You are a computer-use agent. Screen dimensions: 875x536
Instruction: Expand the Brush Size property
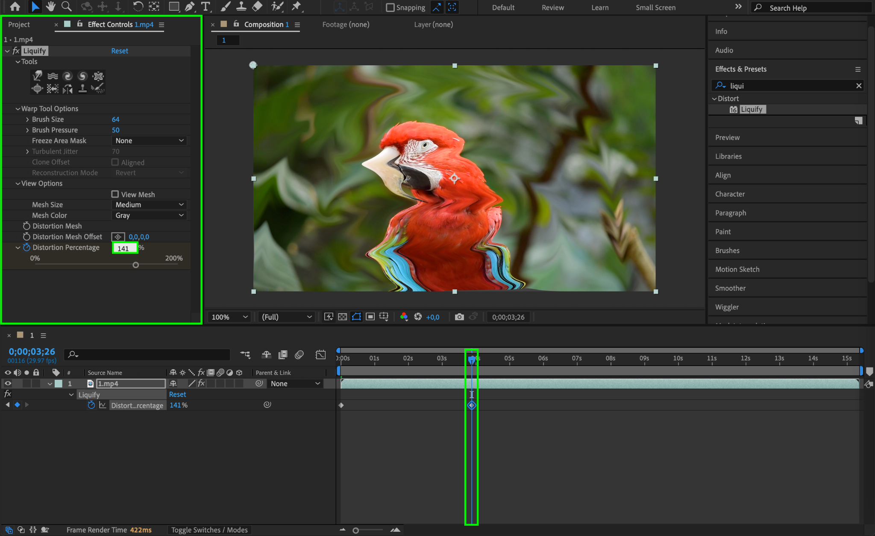coord(27,119)
